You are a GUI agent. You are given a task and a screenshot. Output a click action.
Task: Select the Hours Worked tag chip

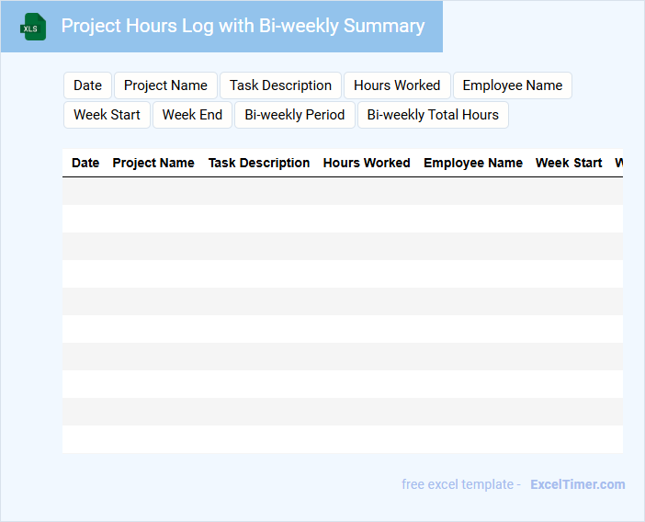(x=397, y=85)
